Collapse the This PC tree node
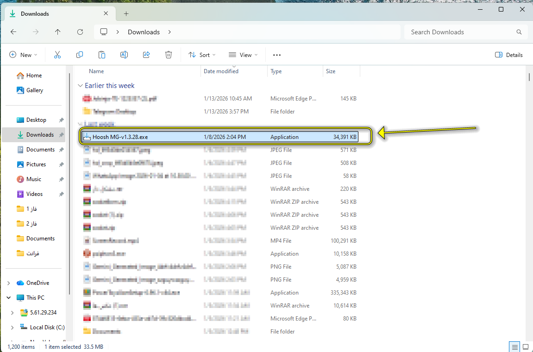 point(9,298)
